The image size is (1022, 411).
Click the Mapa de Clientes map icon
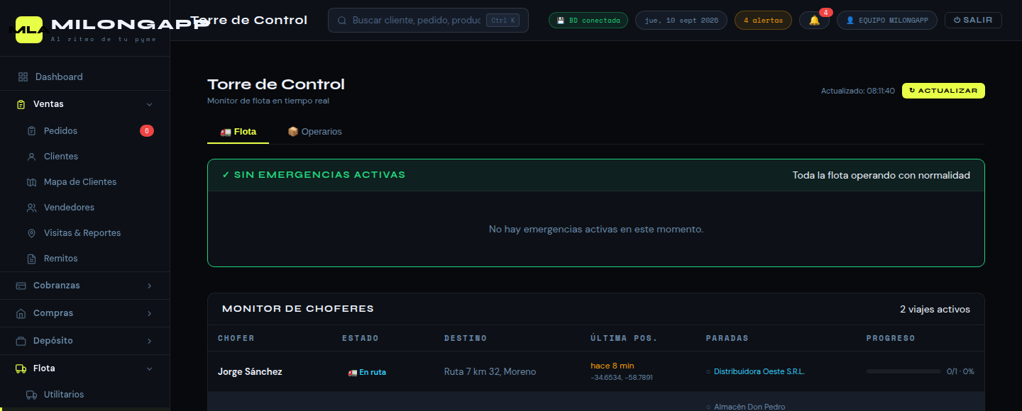click(x=31, y=182)
